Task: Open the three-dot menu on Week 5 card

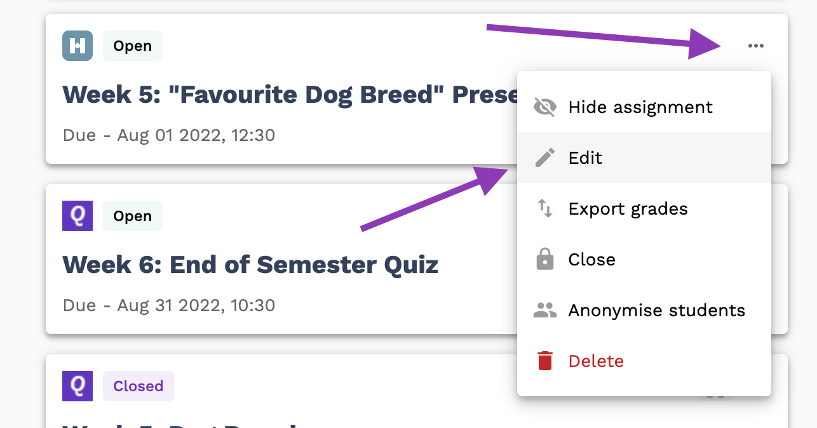Action: coord(755,46)
